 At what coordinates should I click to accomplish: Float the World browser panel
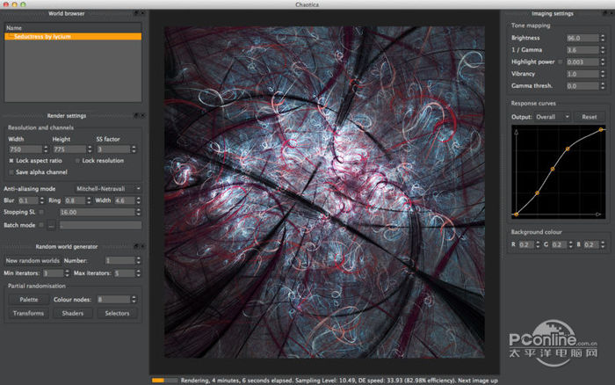coord(135,14)
